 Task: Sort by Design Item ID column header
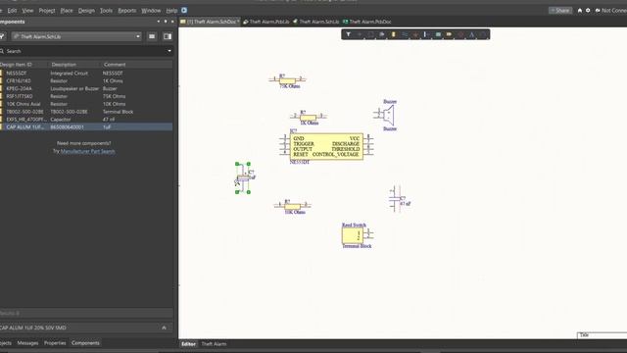click(x=24, y=65)
